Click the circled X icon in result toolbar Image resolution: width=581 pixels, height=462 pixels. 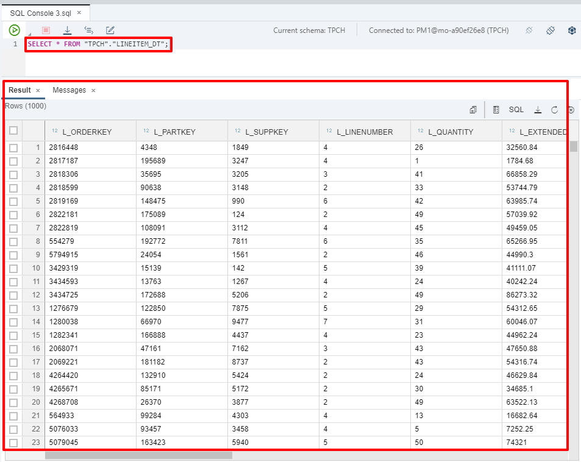pos(571,110)
